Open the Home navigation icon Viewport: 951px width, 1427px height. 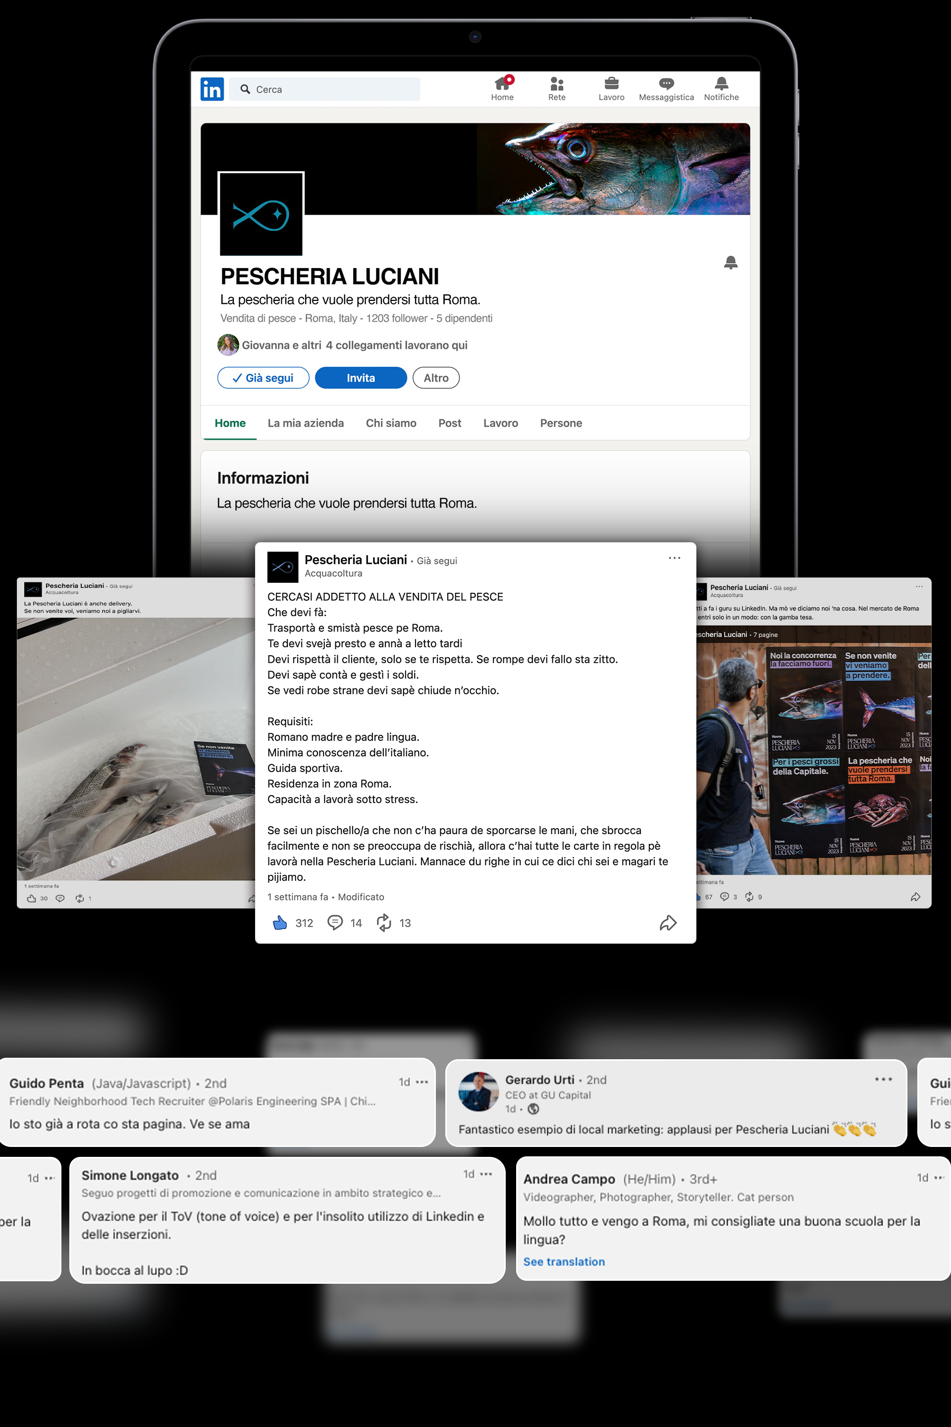[502, 89]
